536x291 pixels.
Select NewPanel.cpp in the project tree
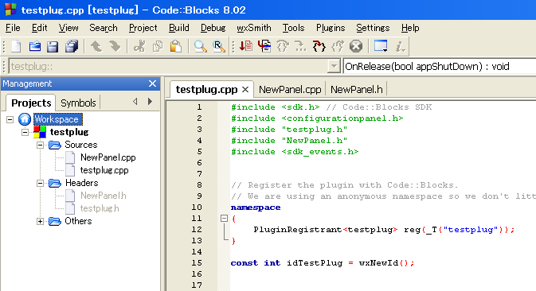click(x=108, y=157)
